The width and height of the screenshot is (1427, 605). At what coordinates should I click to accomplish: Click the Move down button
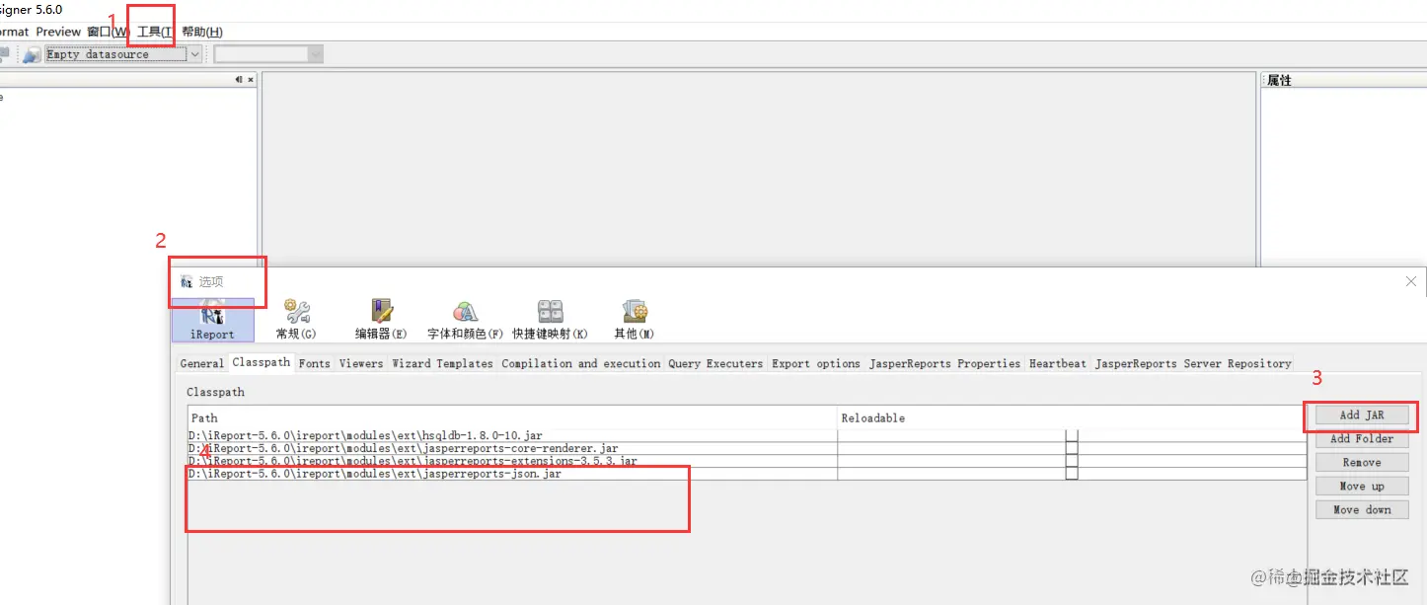pos(1362,510)
